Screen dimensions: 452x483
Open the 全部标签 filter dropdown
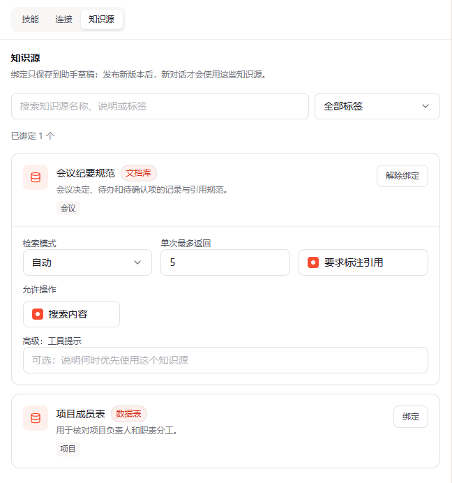[x=377, y=106]
